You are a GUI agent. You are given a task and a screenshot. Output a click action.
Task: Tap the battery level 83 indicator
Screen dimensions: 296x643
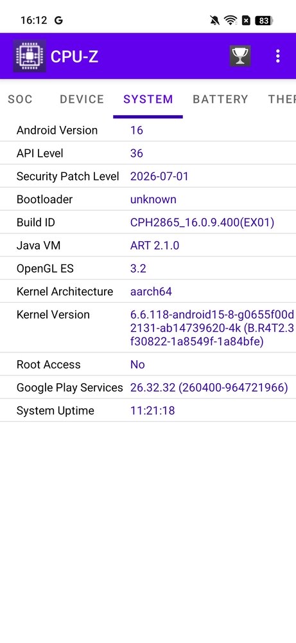264,20
